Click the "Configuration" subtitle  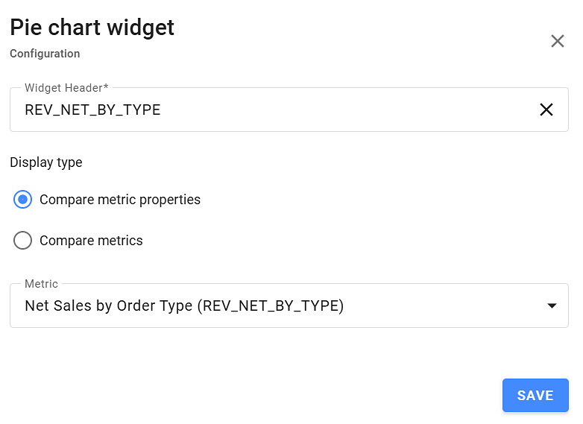(x=45, y=54)
